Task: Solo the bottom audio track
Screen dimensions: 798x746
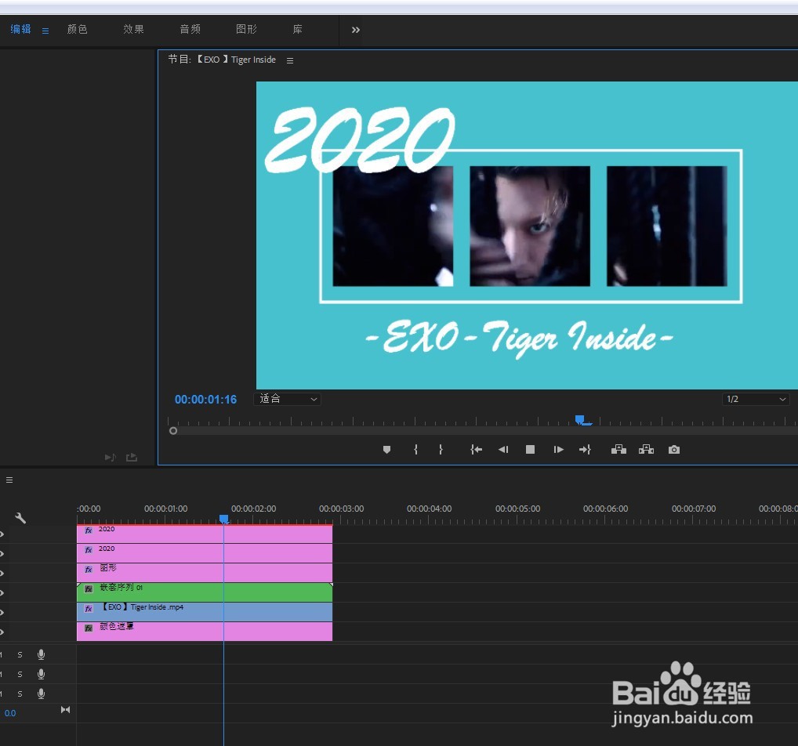Action: (20, 694)
